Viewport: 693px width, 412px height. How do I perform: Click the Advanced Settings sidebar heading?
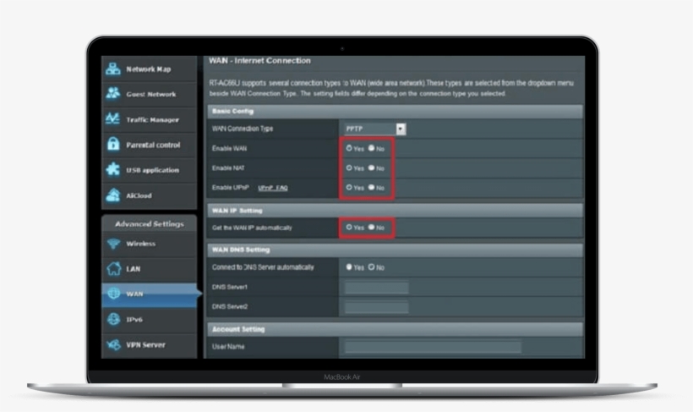pos(150,224)
